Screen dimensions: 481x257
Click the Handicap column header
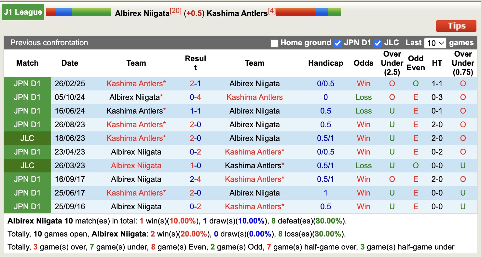click(326, 63)
